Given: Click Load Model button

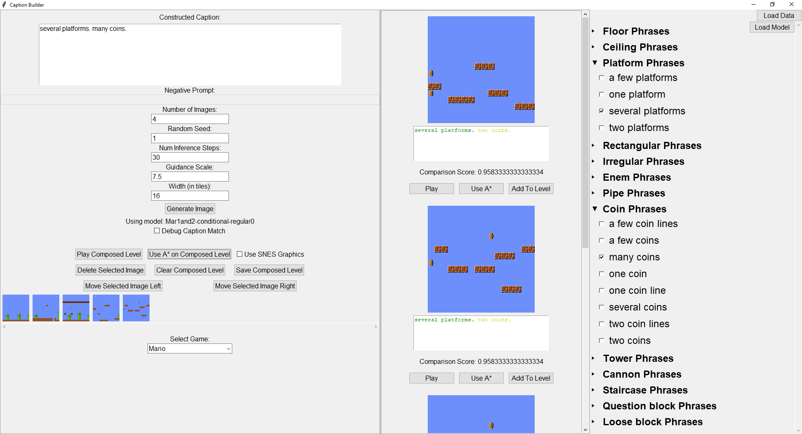Looking at the screenshot, I should (772, 27).
